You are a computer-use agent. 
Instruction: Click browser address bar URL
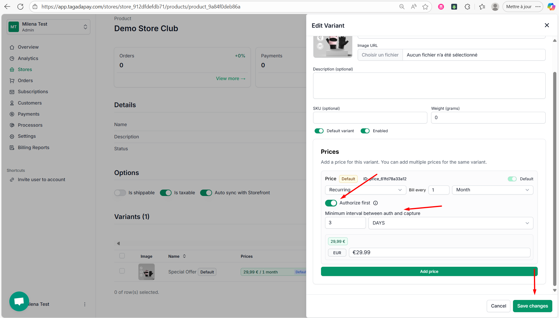tap(141, 7)
